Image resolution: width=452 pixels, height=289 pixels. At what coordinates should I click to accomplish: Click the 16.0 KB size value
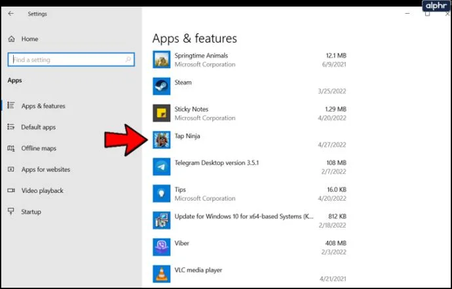click(337, 190)
